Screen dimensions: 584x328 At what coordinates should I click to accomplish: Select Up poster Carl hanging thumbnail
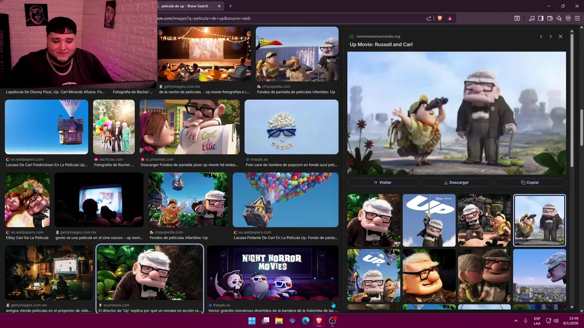(x=429, y=220)
